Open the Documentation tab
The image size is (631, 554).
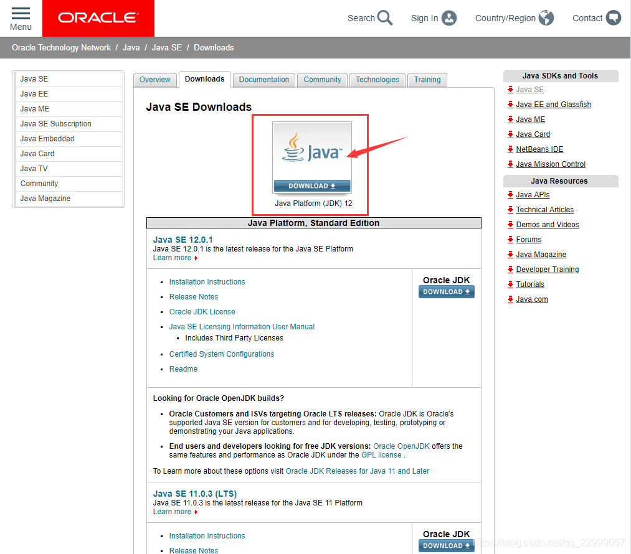click(264, 80)
